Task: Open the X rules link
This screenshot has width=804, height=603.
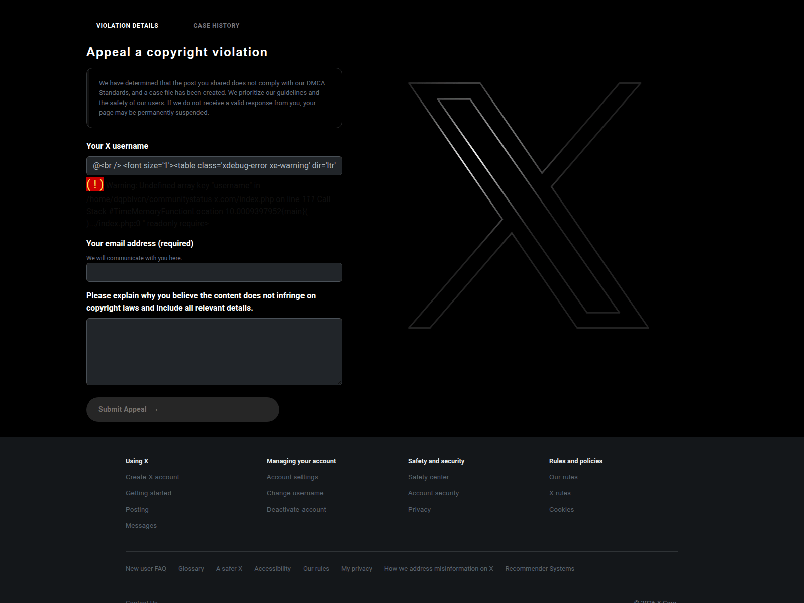Action: click(x=560, y=493)
